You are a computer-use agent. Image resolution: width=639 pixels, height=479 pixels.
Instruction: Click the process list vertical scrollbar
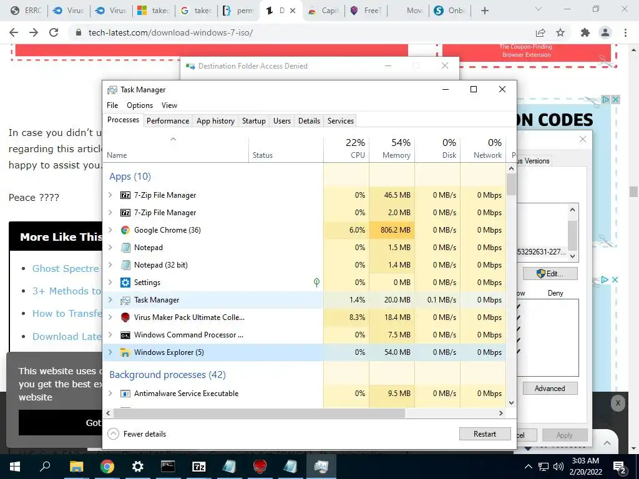tap(512, 185)
